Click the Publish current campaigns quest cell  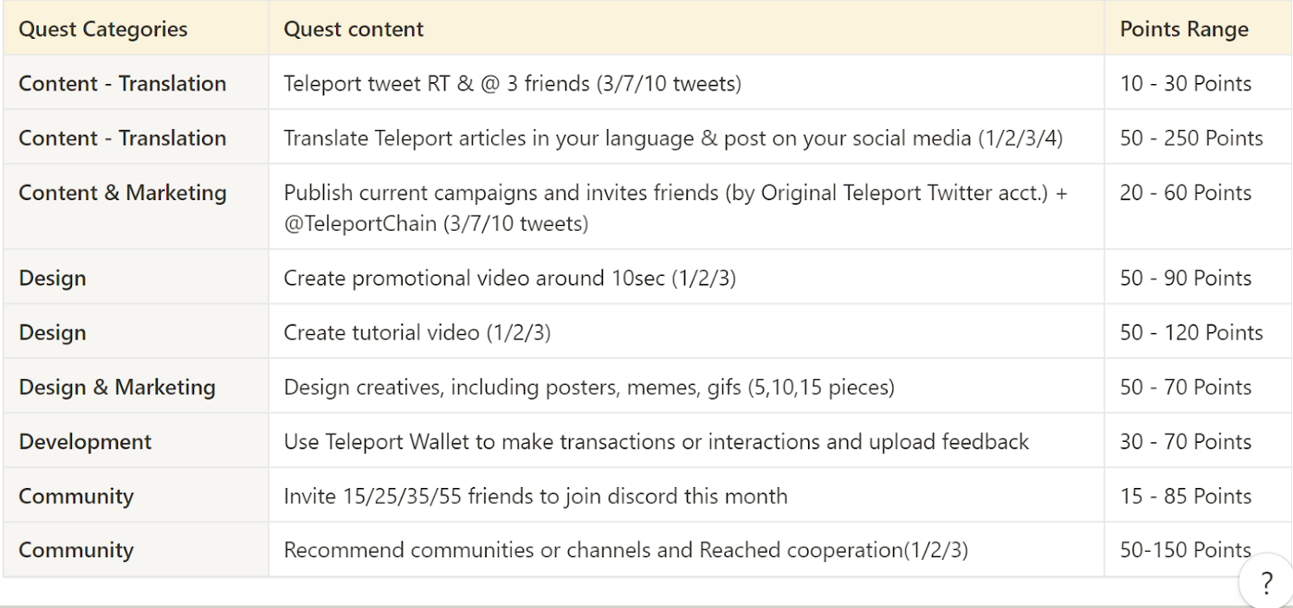click(x=686, y=208)
